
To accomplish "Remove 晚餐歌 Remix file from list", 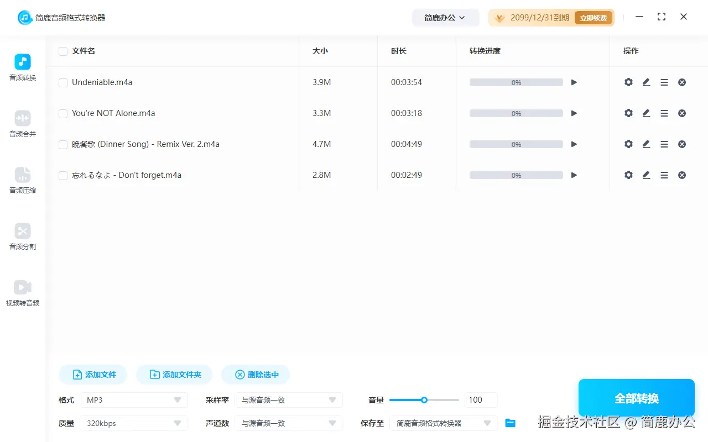I will [x=682, y=144].
